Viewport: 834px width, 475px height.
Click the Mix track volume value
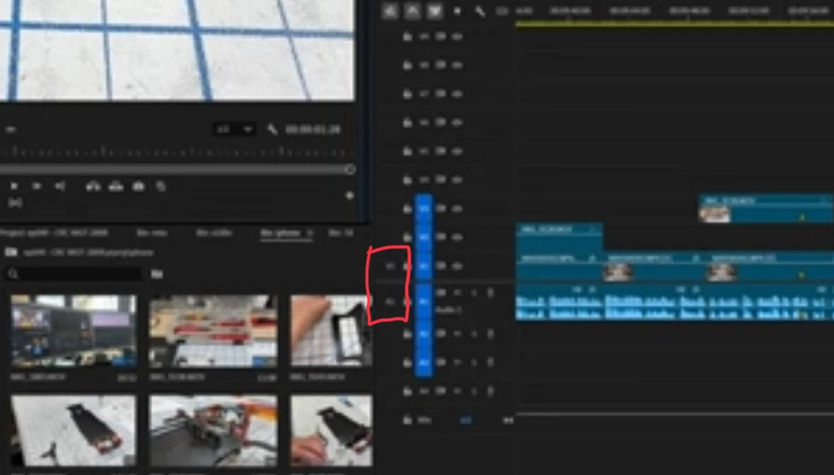(x=465, y=420)
